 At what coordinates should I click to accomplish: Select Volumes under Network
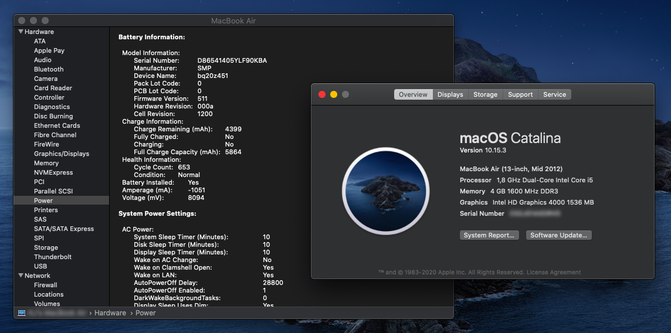point(47,304)
